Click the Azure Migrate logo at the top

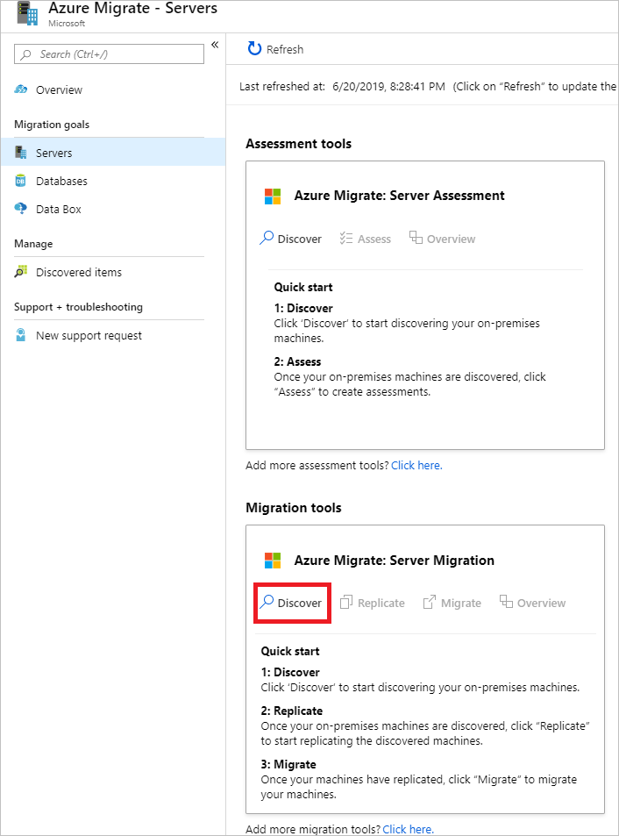[25, 14]
